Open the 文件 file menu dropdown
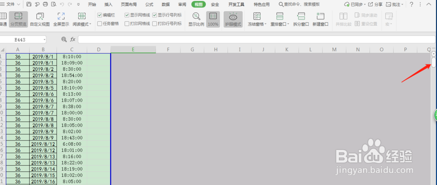 [x=10, y=4]
